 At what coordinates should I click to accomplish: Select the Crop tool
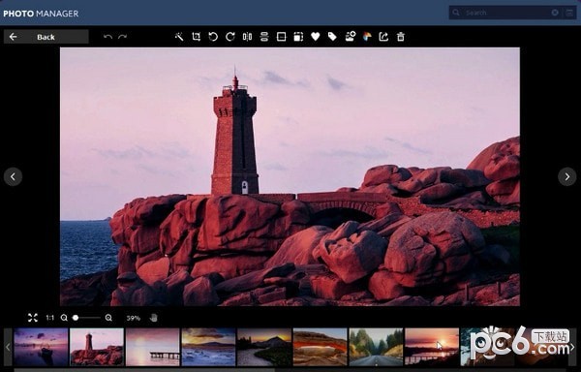pyautogui.click(x=196, y=36)
